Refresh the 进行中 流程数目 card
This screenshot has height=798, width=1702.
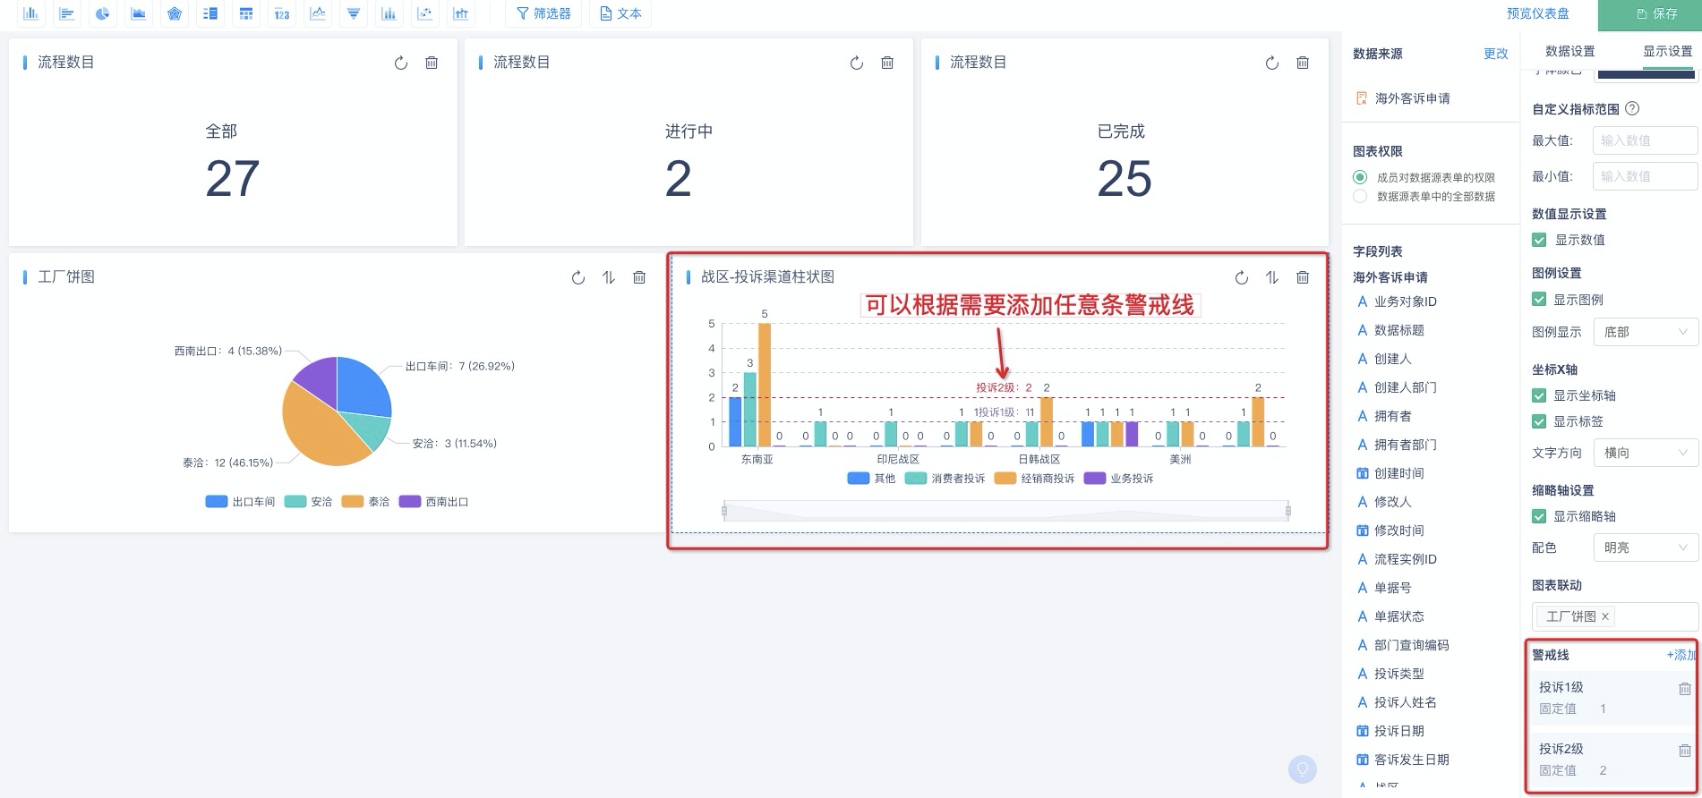point(857,63)
